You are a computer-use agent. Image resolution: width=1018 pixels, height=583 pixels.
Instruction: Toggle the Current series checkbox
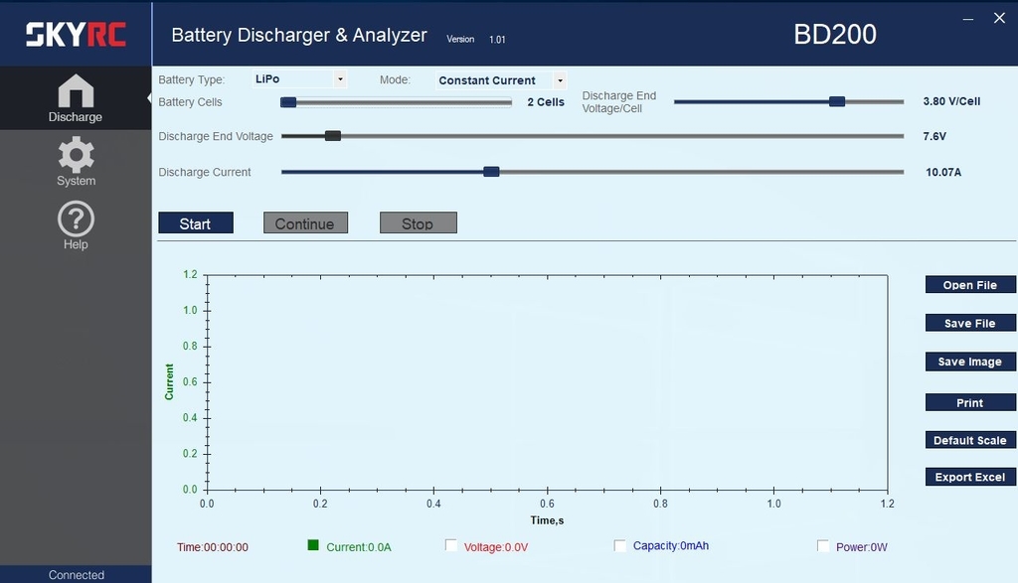[313, 545]
